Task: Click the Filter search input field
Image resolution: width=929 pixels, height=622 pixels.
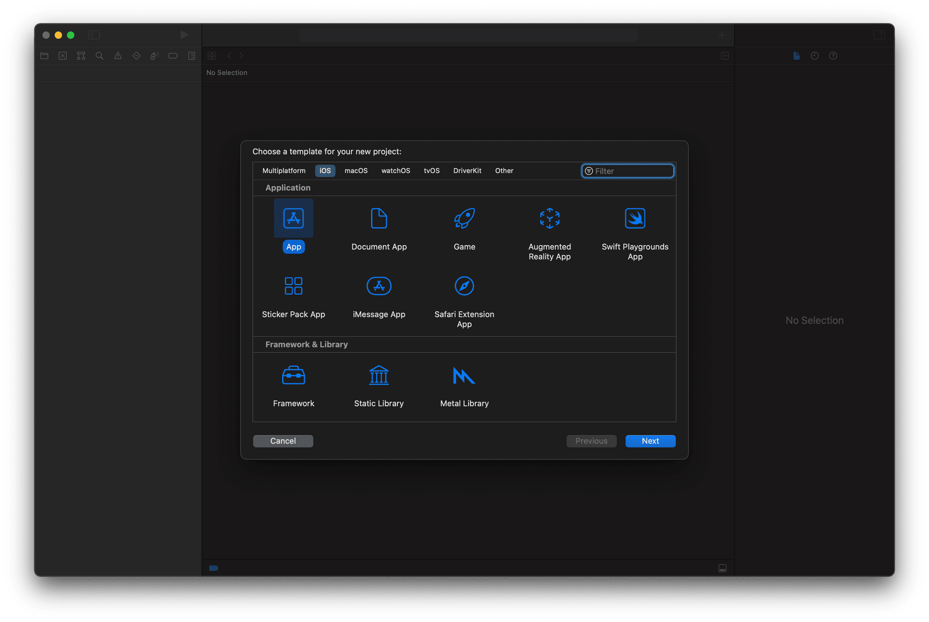Action: pyautogui.click(x=629, y=170)
